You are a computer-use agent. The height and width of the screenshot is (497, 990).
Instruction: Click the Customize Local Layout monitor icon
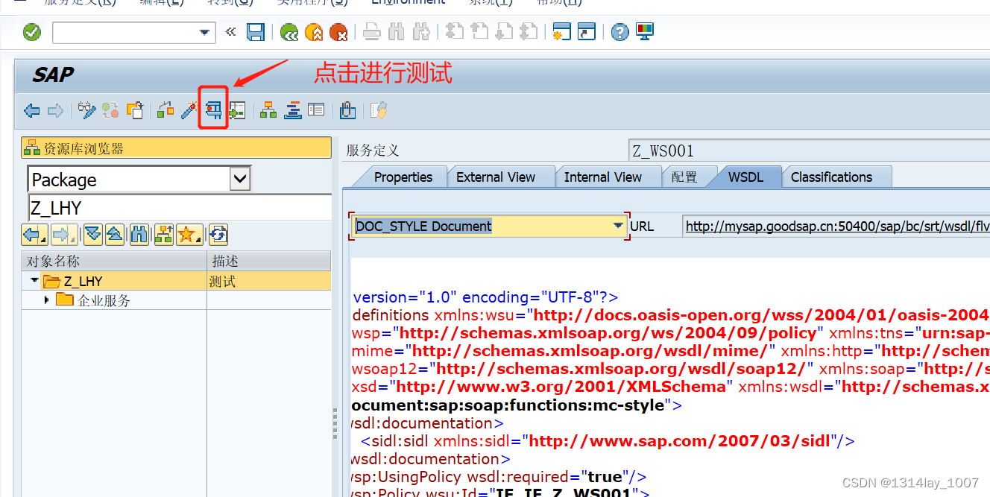644,32
